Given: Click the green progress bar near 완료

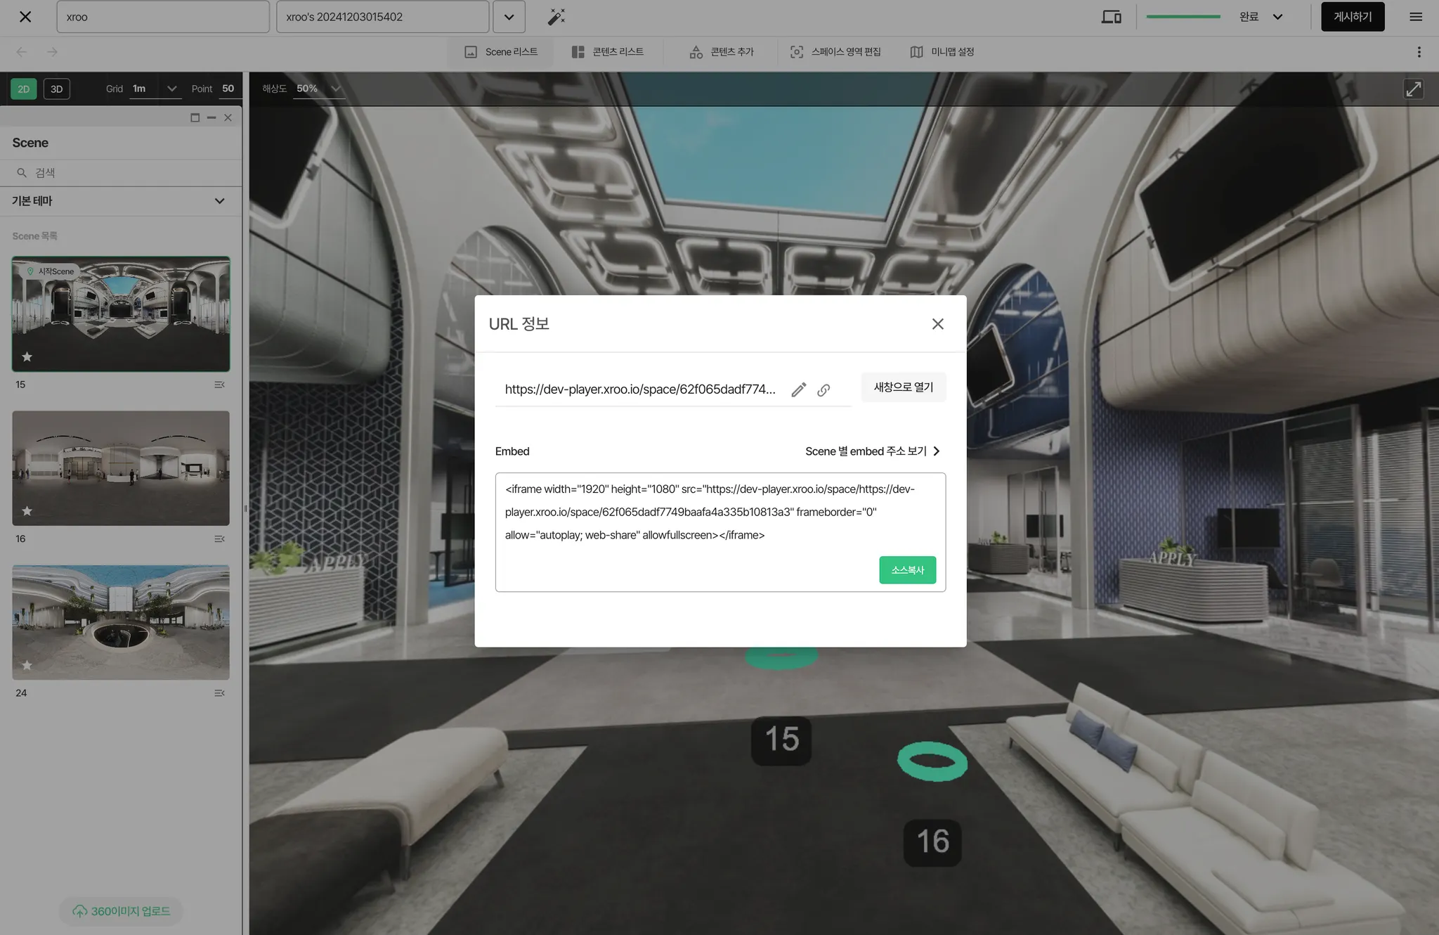Looking at the screenshot, I should [x=1183, y=17].
